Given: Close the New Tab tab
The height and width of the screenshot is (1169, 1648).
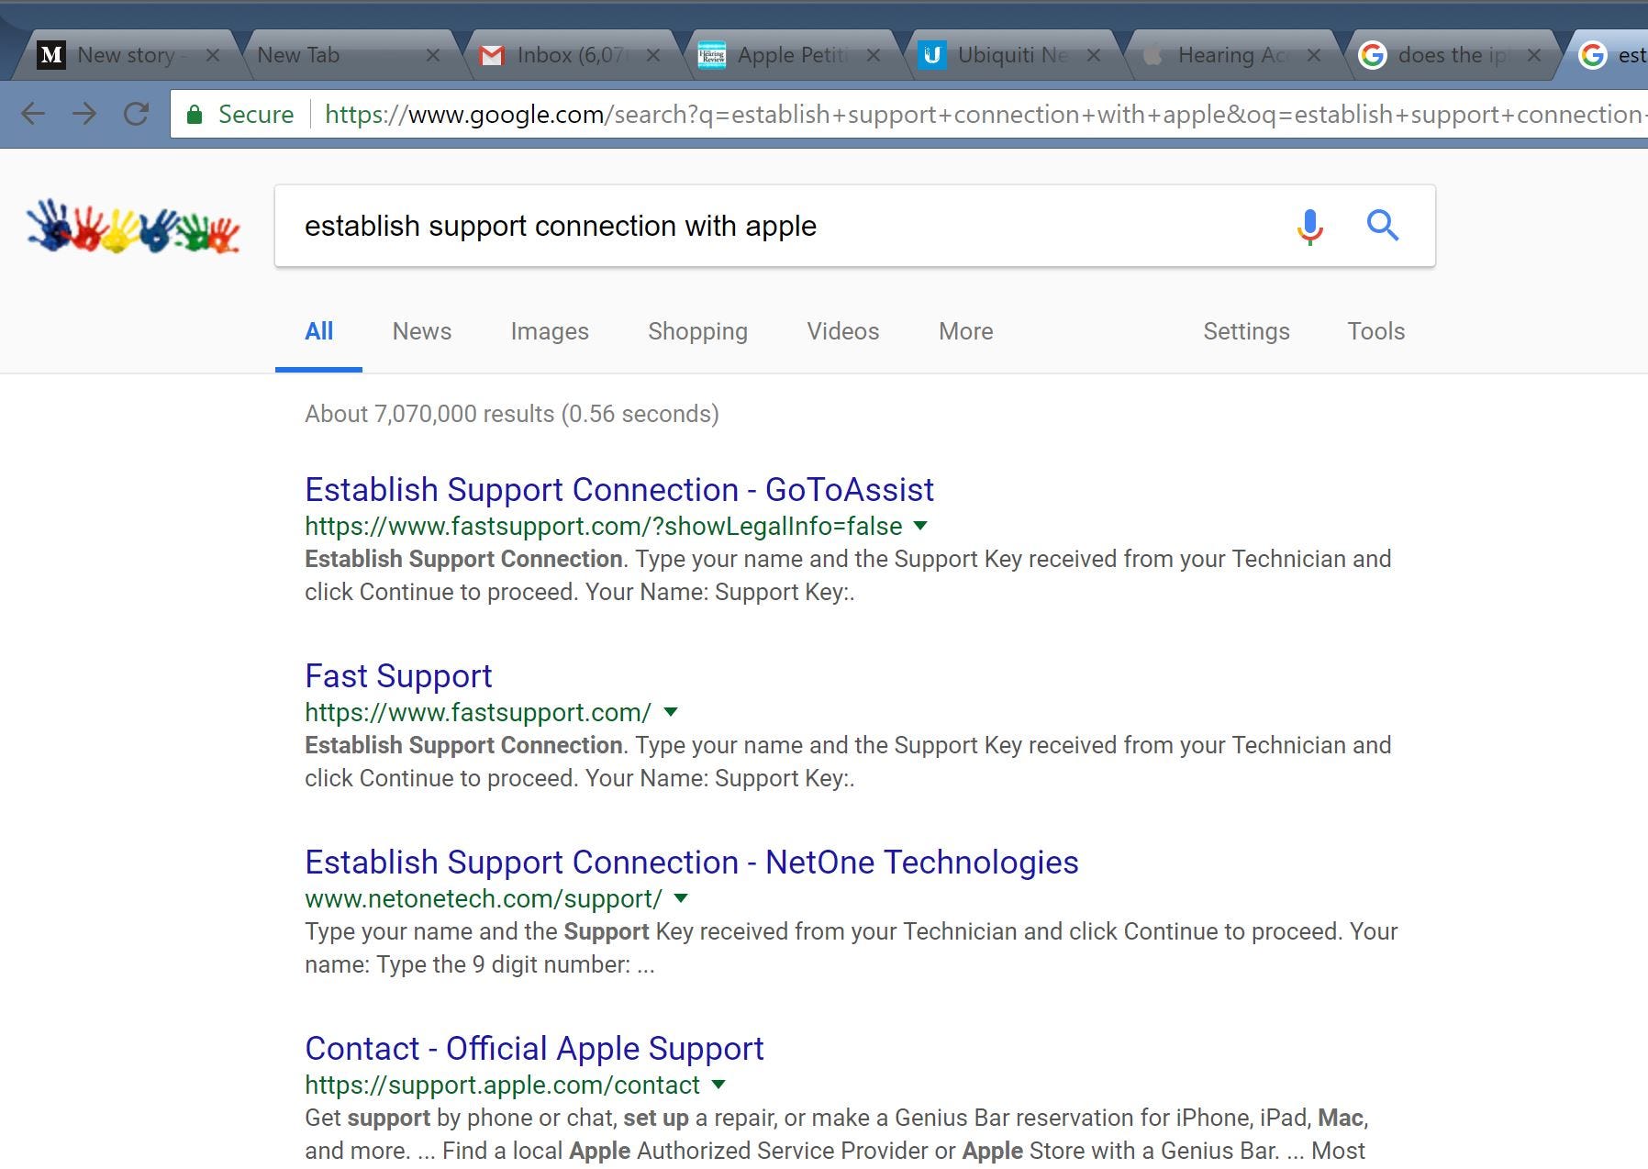Looking at the screenshot, I should click(433, 55).
